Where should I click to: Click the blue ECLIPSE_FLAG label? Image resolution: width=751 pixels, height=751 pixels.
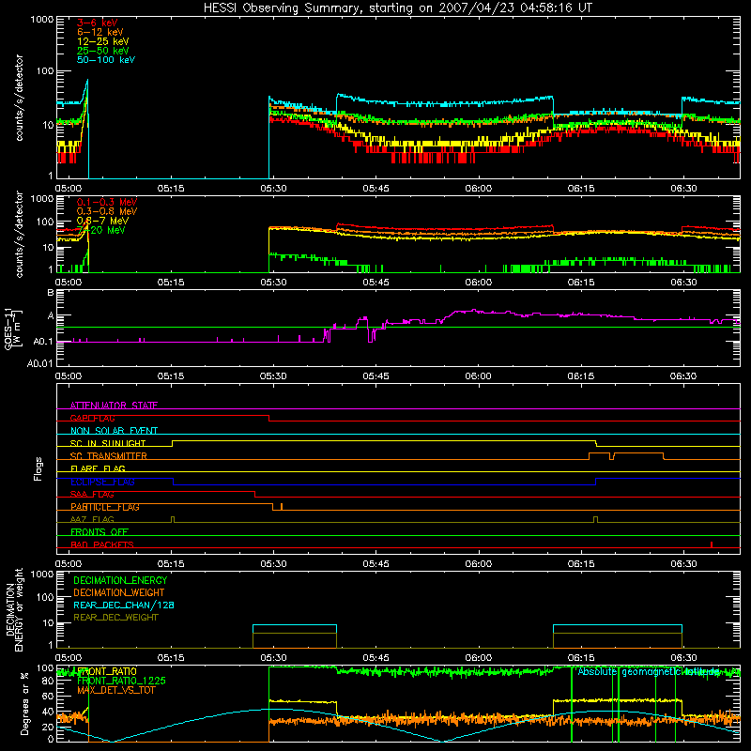click(102, 482)
